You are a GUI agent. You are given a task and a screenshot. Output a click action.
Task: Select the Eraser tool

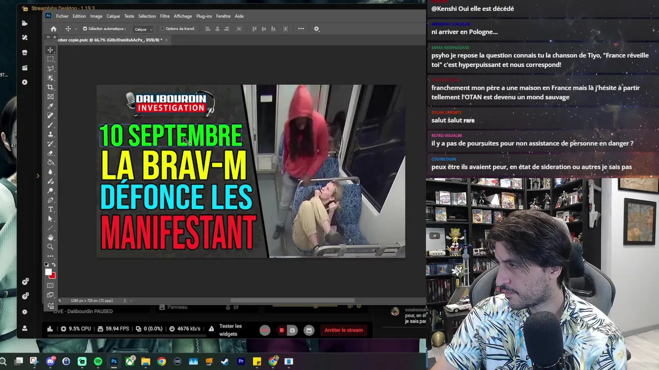(x=50, y=153)
